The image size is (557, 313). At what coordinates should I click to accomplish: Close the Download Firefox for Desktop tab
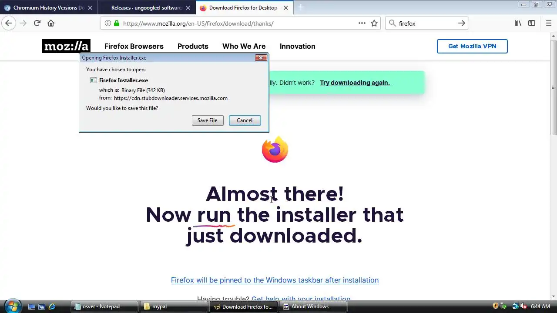tap(286, 8)
